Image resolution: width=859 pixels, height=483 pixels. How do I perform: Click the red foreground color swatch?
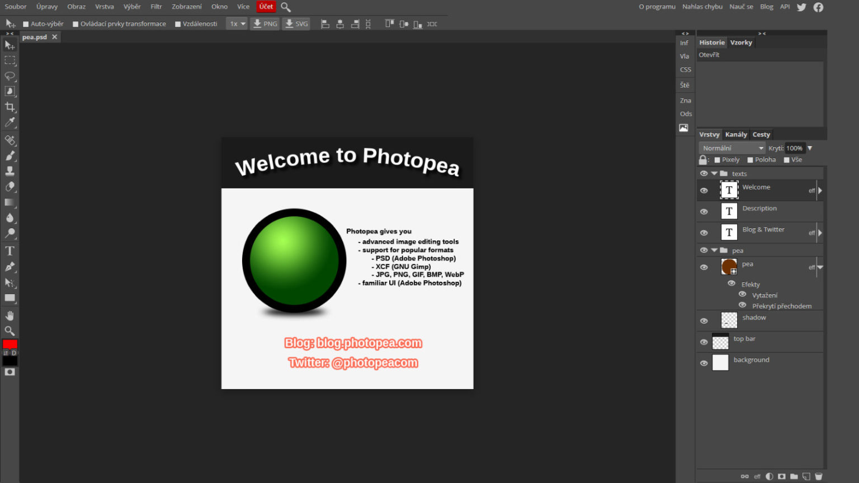[x=10, y=344]
